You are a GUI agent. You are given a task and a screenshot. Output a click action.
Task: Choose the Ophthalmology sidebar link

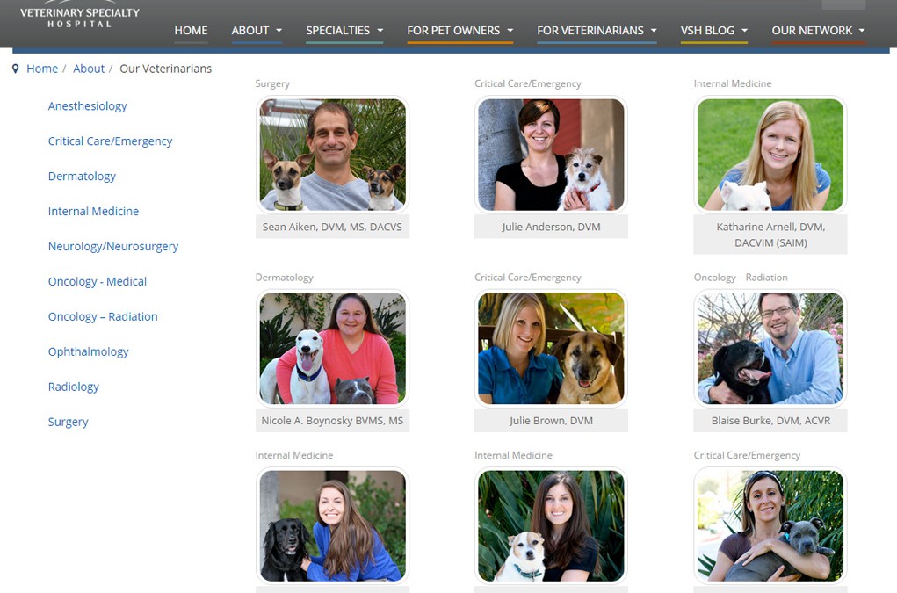point(88,351)
